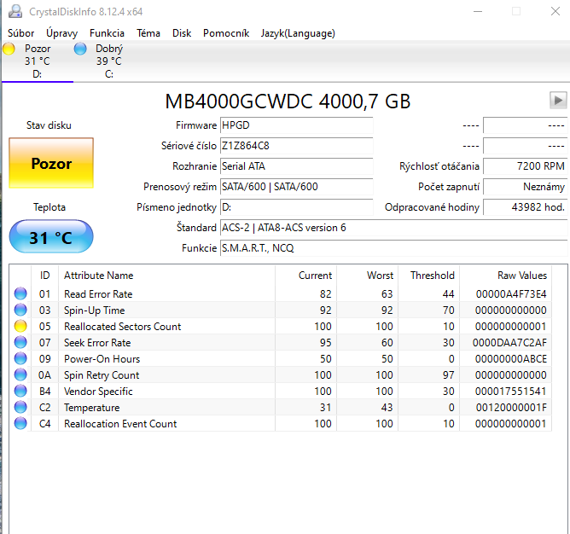The width and height of the screenshot is (570, 534).
Task: Click raw value 00000000ABCE
Action: 511,359
